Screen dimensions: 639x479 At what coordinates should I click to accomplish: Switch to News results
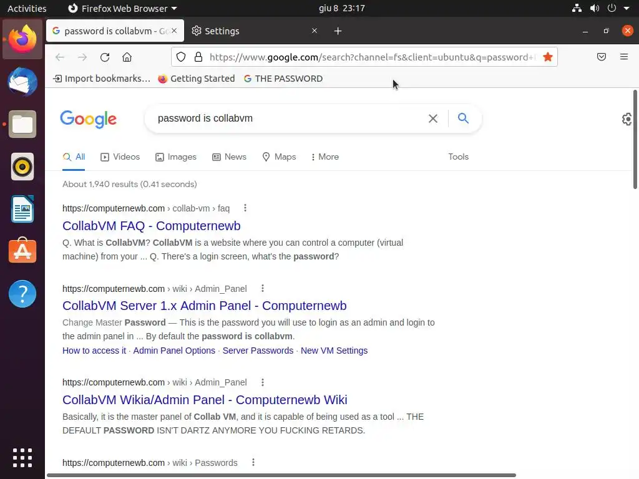[230, 157]
